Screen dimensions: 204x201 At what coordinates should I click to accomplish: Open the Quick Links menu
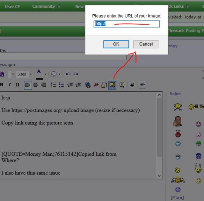[x=178, y=6]
